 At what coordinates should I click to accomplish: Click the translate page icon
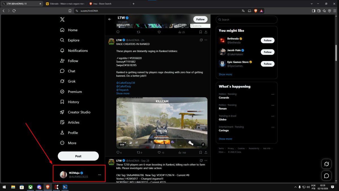coord(243,11)
